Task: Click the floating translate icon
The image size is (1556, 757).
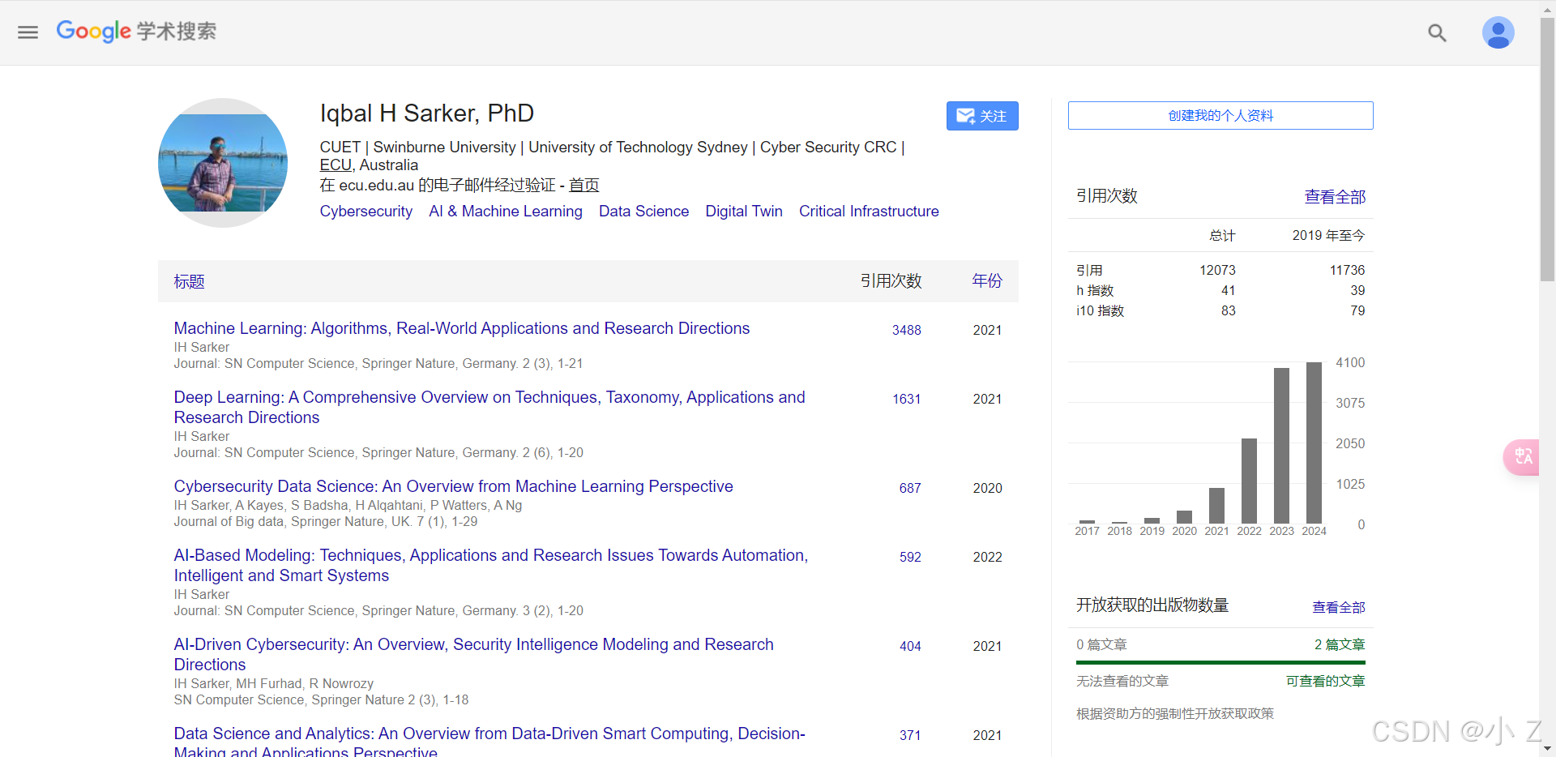Action: 1523,456
